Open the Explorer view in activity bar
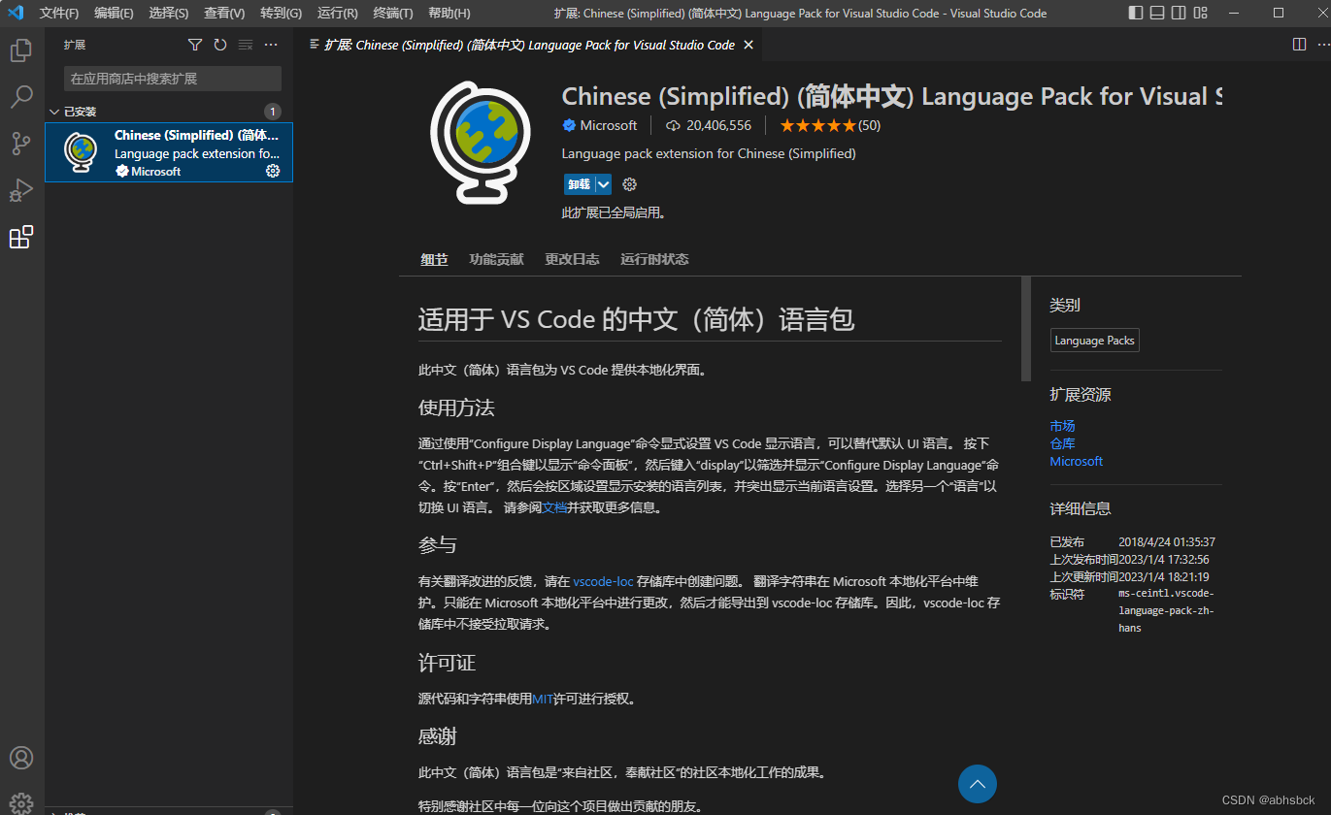The width and height of the screenshot is (1331, 815). (x=21, y=50)
